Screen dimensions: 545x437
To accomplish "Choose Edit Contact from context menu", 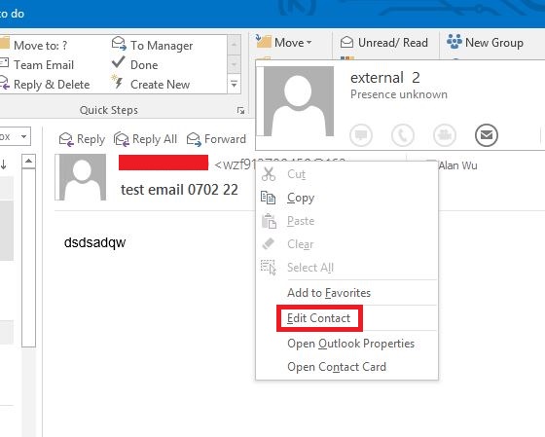I will coord(319,318).
